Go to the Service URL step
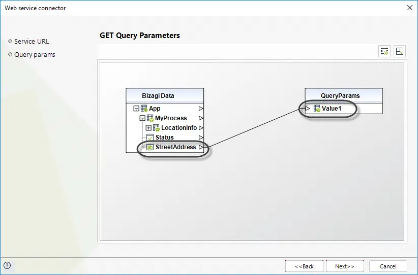This screenshot has height=275, width=418. pos(32,42)
